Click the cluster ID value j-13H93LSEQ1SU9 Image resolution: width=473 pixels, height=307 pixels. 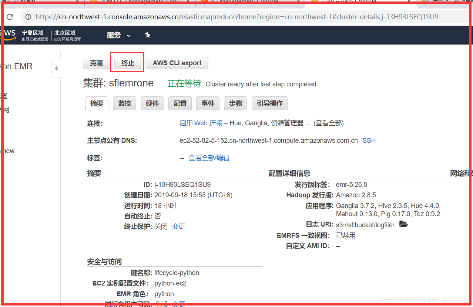pyautogui.click(x=182, y=185)
